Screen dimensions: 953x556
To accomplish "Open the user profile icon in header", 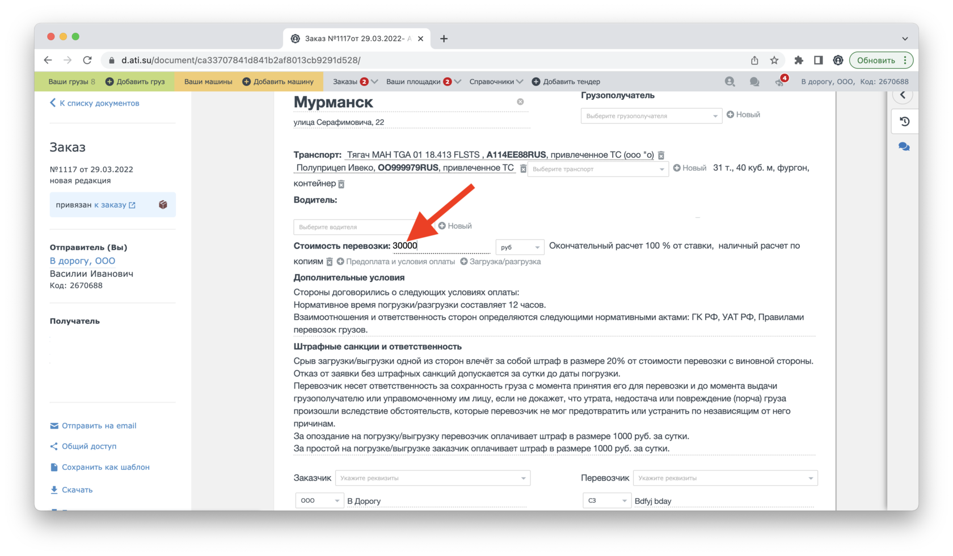I will click(730, 82).
